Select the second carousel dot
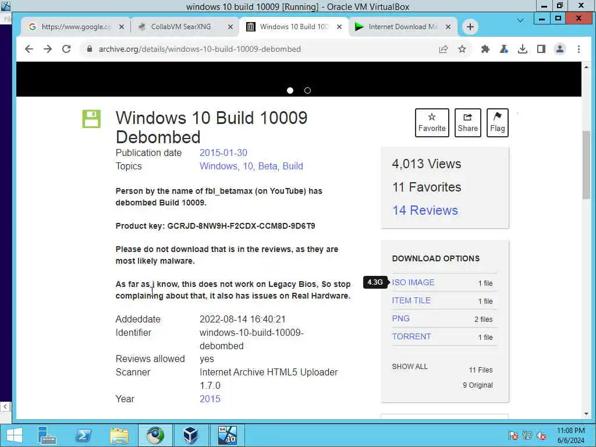Viewport: 596px width, 447px height. click(x=307, y=90)
